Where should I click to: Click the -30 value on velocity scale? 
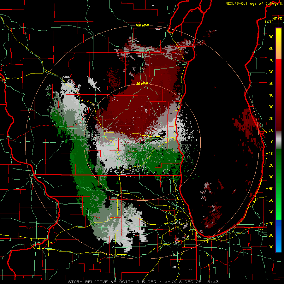[x=270, y=177]
